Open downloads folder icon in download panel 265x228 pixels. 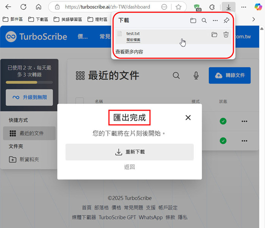[193, 20]
